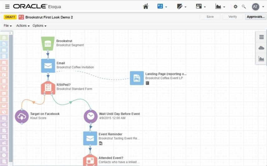Select the blue Email node on canvas
This screenshot has width=267, height=166.
(x=48, y=66)
